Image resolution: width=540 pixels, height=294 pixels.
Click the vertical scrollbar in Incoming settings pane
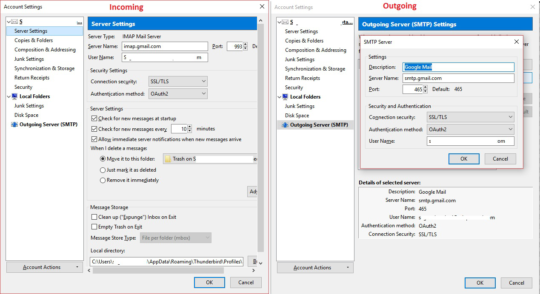tap(260, 138)
